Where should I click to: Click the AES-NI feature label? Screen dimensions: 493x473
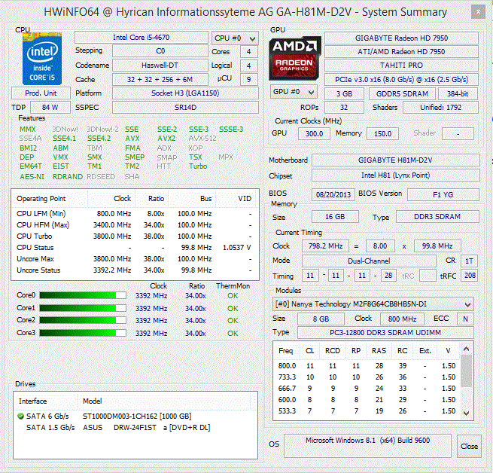tap(32, 176)
